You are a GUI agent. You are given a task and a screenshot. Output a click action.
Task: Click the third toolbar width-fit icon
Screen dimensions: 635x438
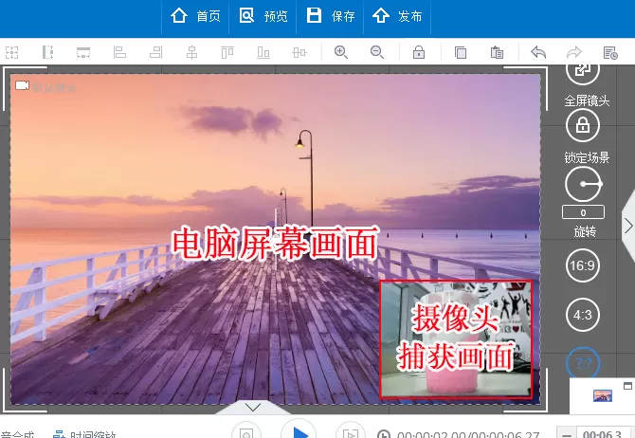(x=83, y=53)
